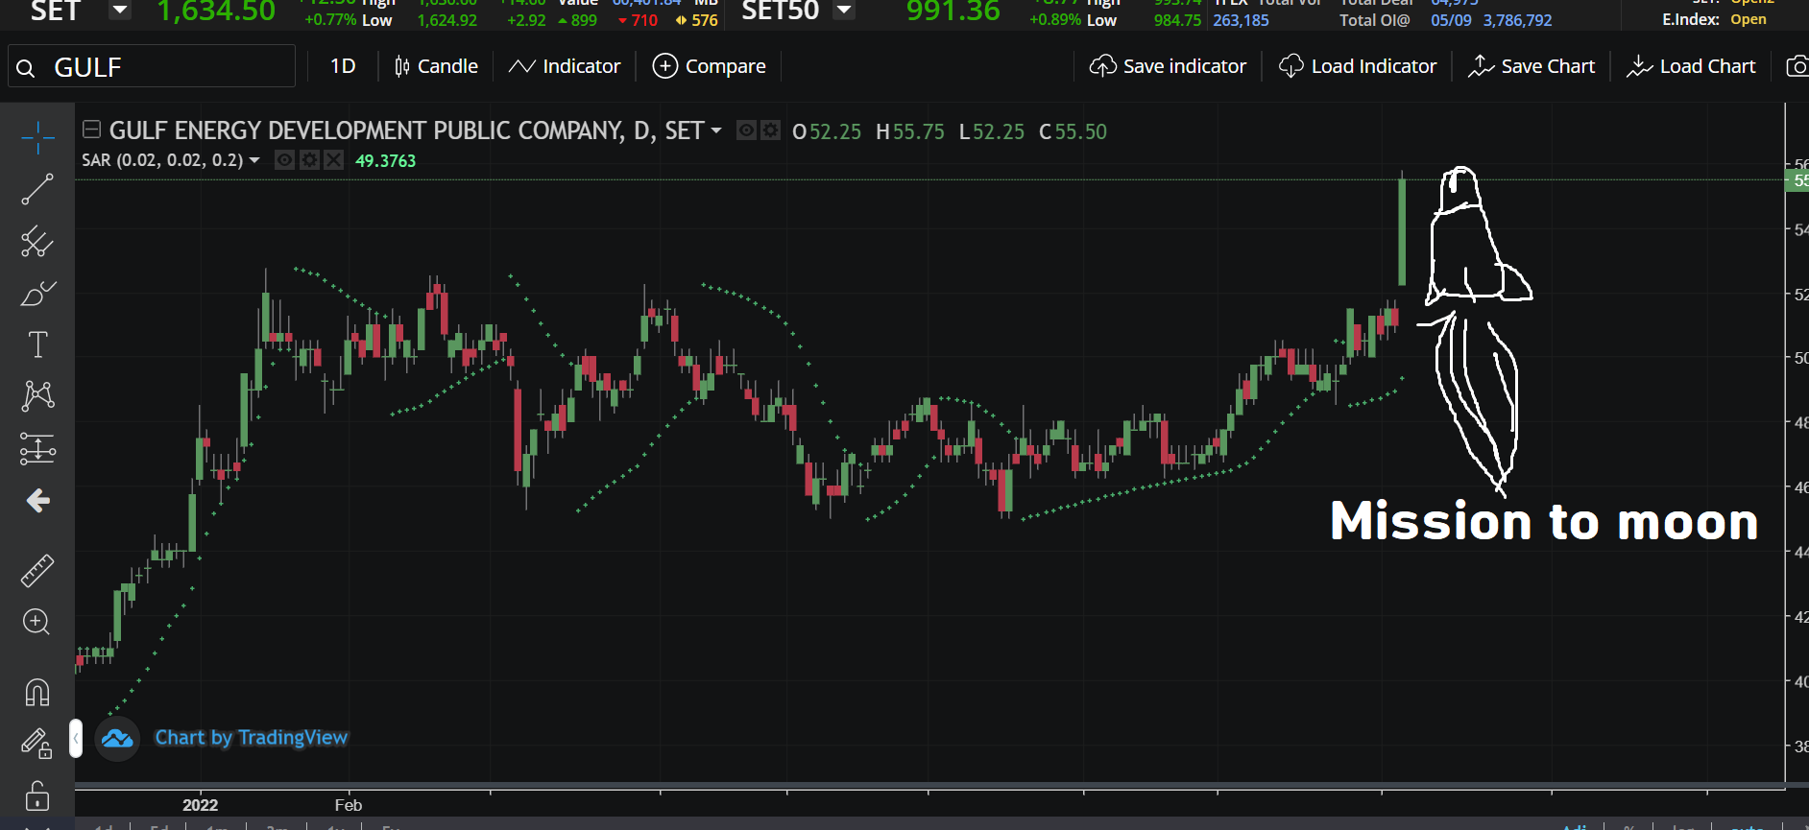Open the GULF ENERGY symbol title dropdown
Viewport: 1809px width, 830px height.
point(716,130)
